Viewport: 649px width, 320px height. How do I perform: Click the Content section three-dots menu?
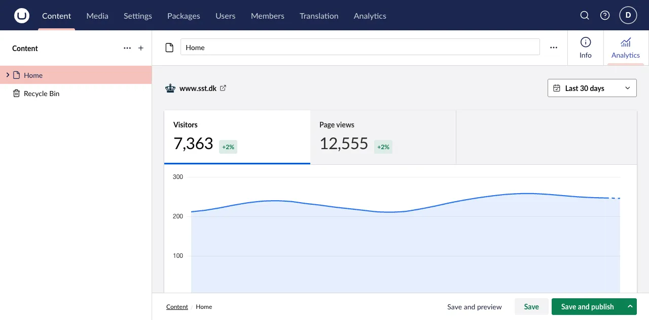pos(127,49)
